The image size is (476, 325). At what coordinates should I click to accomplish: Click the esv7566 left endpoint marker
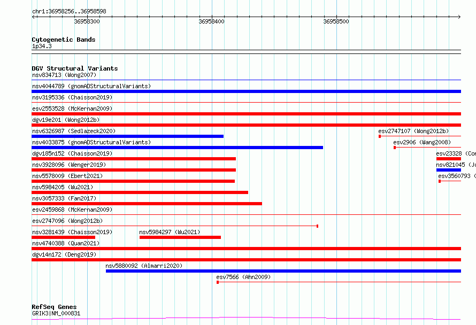coord(218,282)
